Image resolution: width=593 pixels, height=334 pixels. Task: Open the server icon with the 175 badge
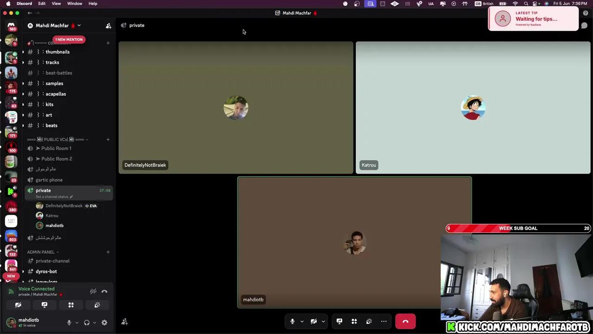click(11, 87)
